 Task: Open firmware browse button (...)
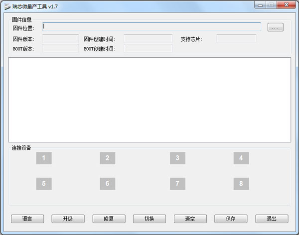[276, 27]
